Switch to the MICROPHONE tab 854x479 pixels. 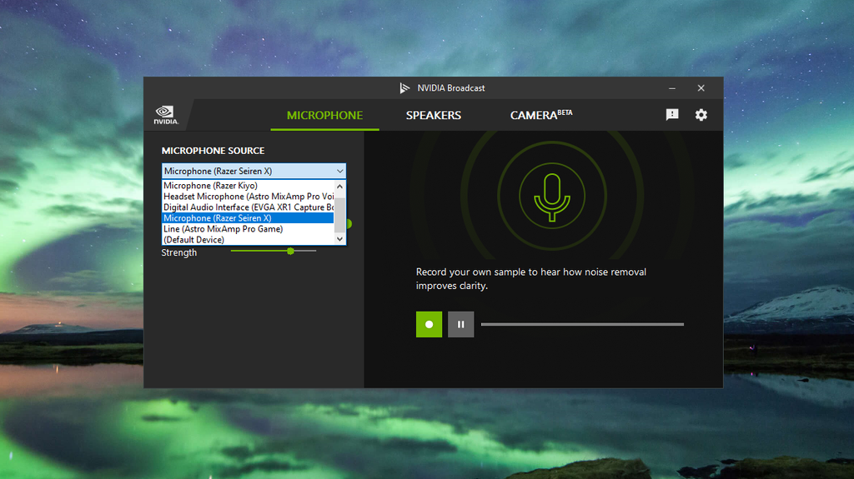click(324, 116)
